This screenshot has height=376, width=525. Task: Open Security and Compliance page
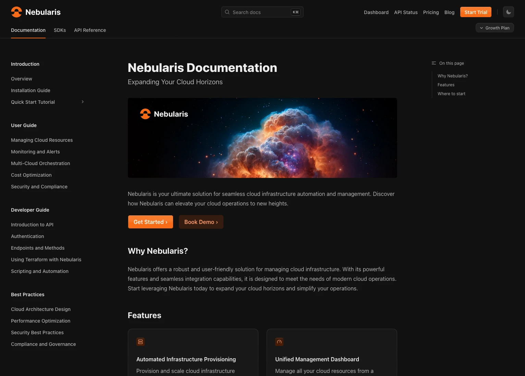39,187
